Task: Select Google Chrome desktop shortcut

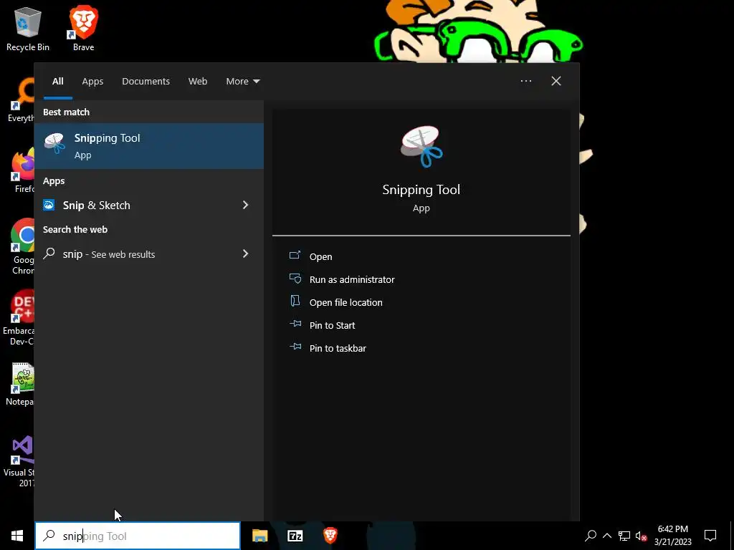Action: tap(22, 246)
